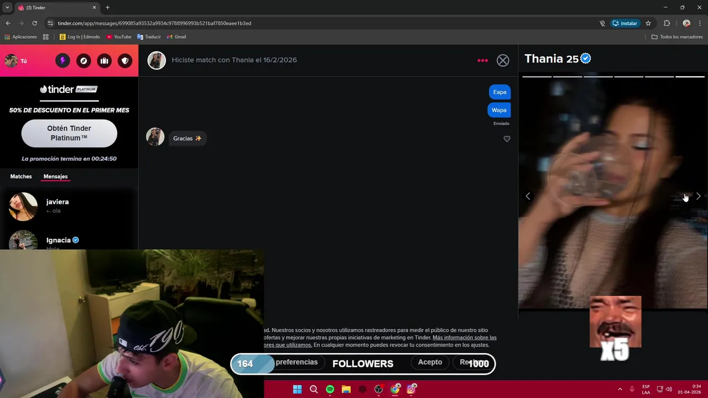Open File Explorer from the taskbar
This screenshot has height=398, width=708.
pos(346,389)
